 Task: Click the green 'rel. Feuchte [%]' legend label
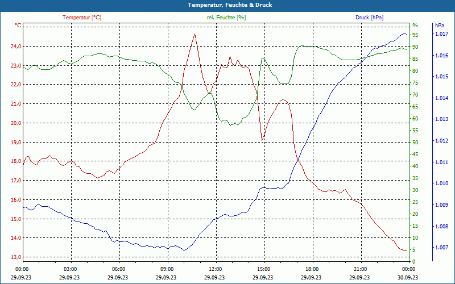pos(226,18)
